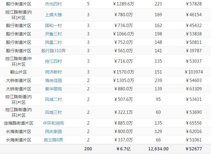The width and height of the screenshot is (211, 154).
Task: Select the ￥752.0万 total price cell
Action: [123, 42]
